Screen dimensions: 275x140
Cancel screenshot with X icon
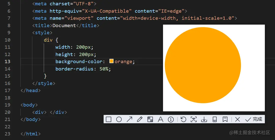click(x=237, y=119)
